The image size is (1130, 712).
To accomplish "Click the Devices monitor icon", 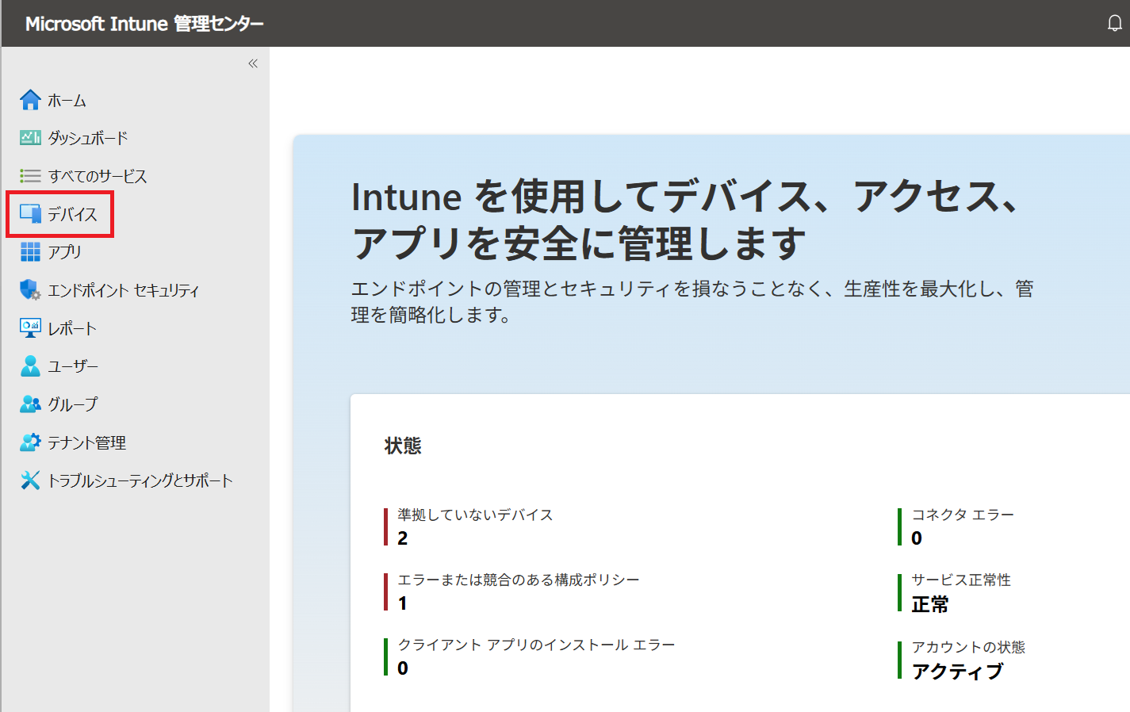I will click(30, 214).
